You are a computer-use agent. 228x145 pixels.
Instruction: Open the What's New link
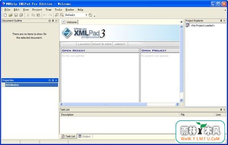pyautogui.click(x=102, y=44)
